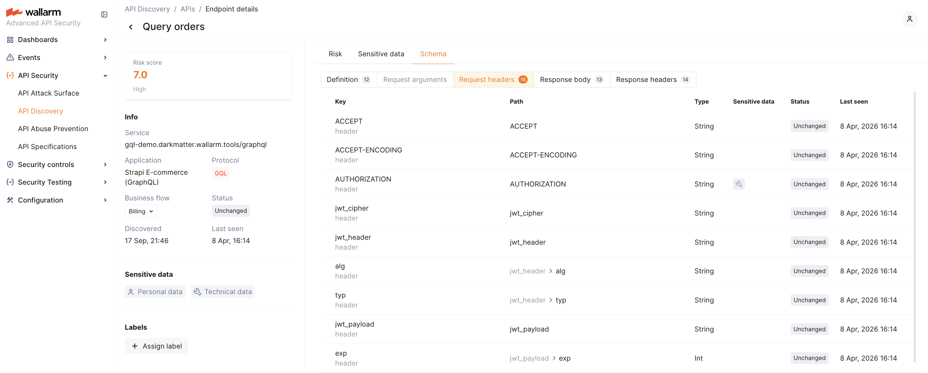Click the API Security braces icon

(x=10, y=75)
